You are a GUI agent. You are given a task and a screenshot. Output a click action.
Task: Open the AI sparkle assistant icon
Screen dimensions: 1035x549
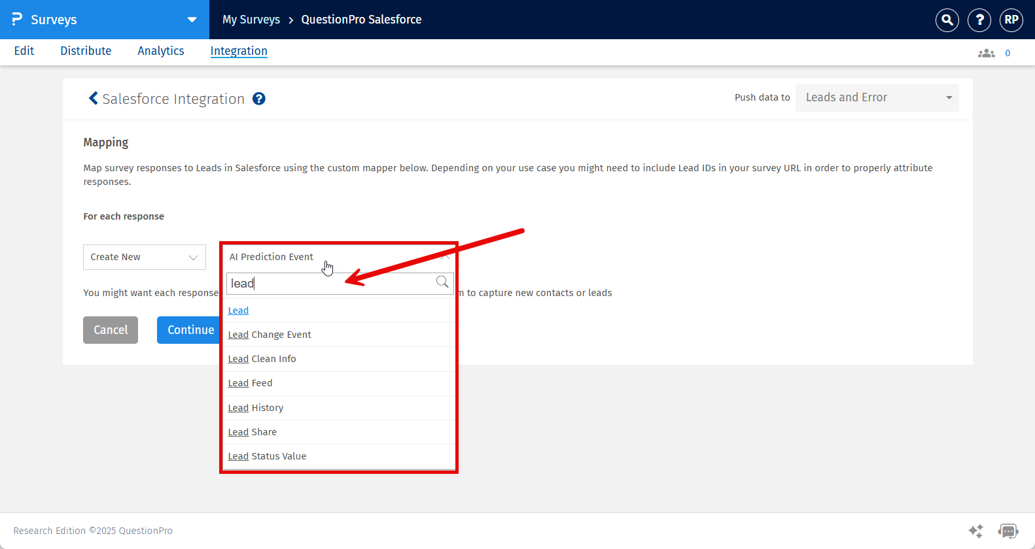coord(975,531)
